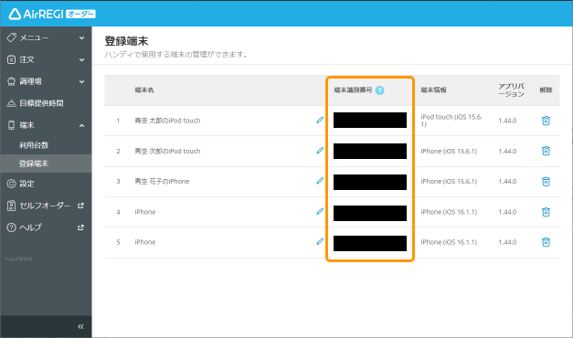Image resolution: width=573 pixels, height=338 pixels.
Task: Edit name of 青空 花子のiPhone
Action: [320, 181]
